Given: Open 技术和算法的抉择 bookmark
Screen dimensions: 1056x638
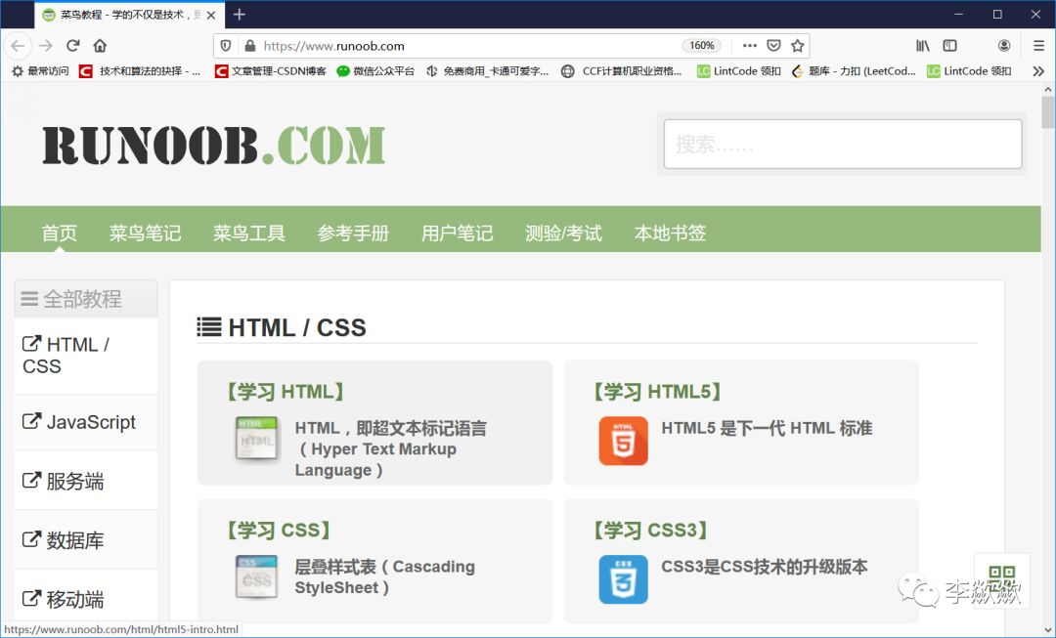Looking at the screenshot, I should click(140, 71).
